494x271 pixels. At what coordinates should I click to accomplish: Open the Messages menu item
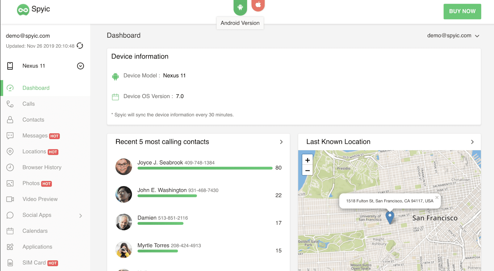tap(35, 136)
